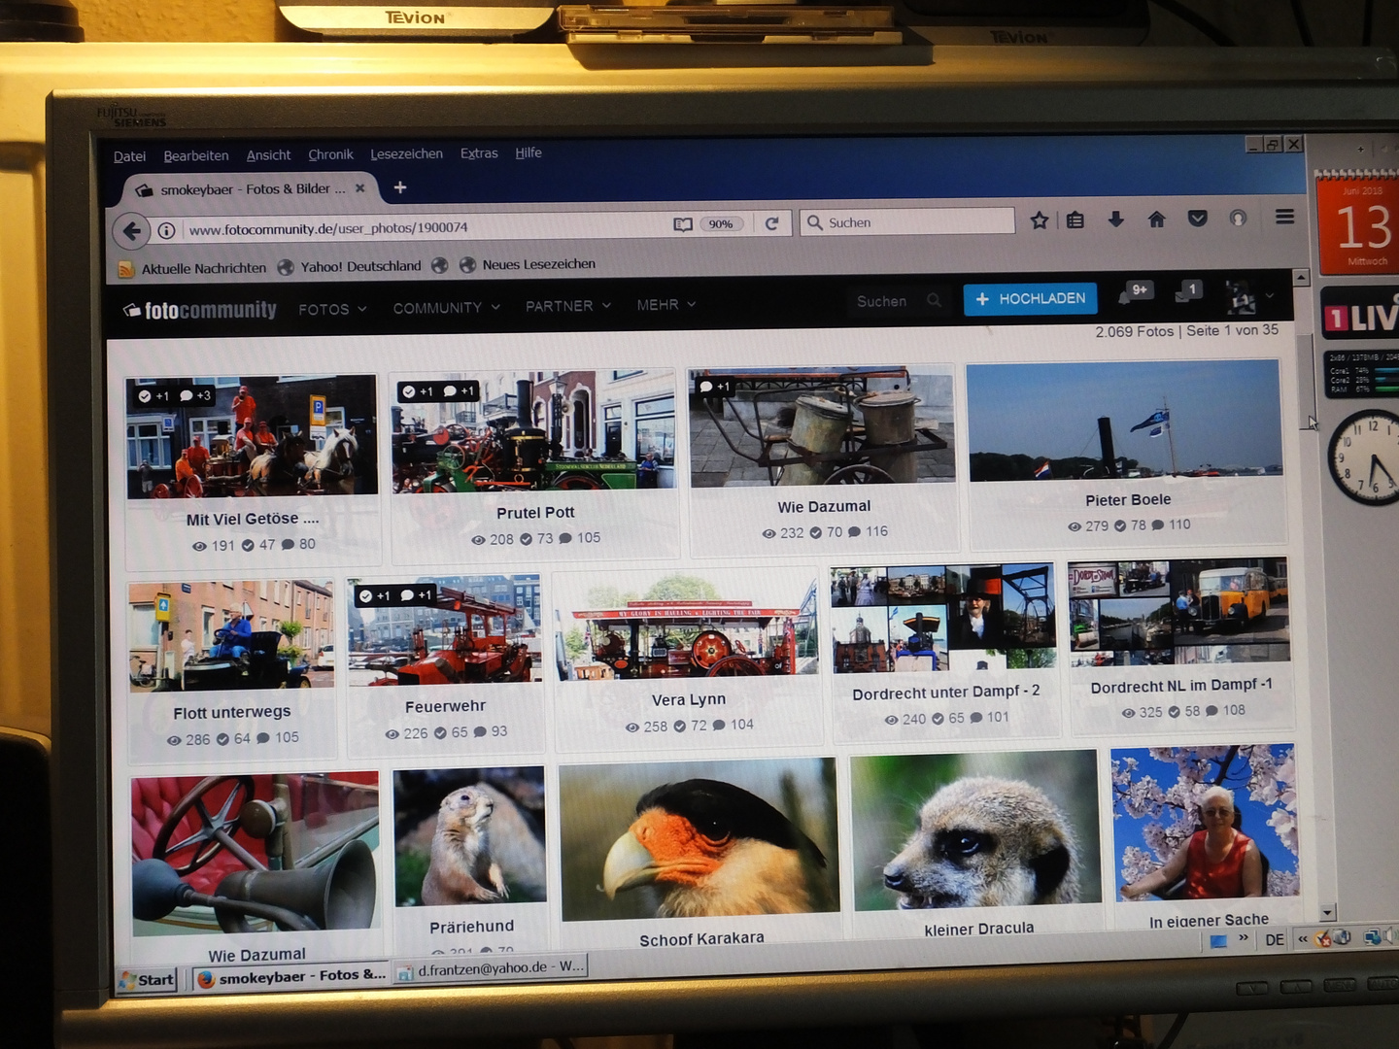Screen dimensions: 1399x1049
Task: Click into the Firefox Suchen search box
Action: [906, 222]
